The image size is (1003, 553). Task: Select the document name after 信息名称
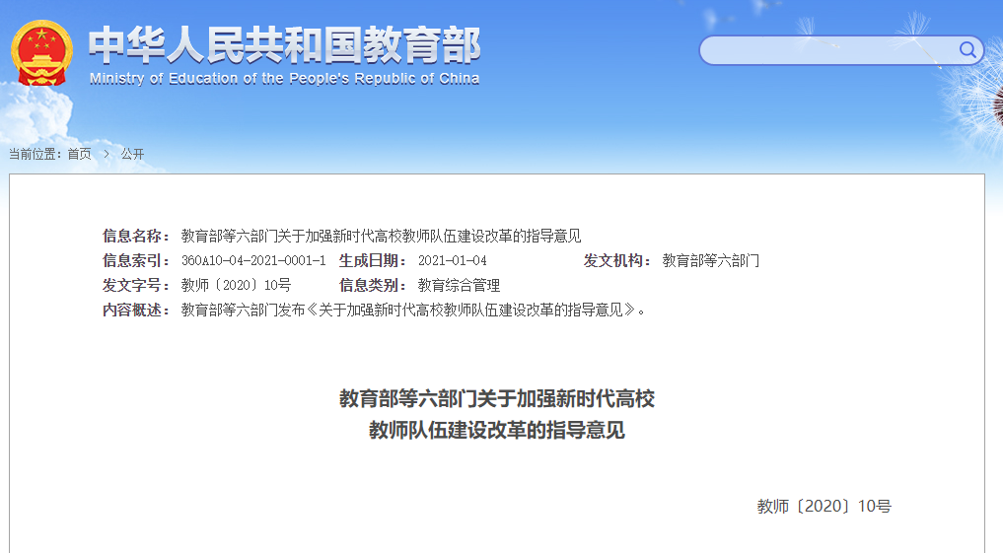point(381,236)
